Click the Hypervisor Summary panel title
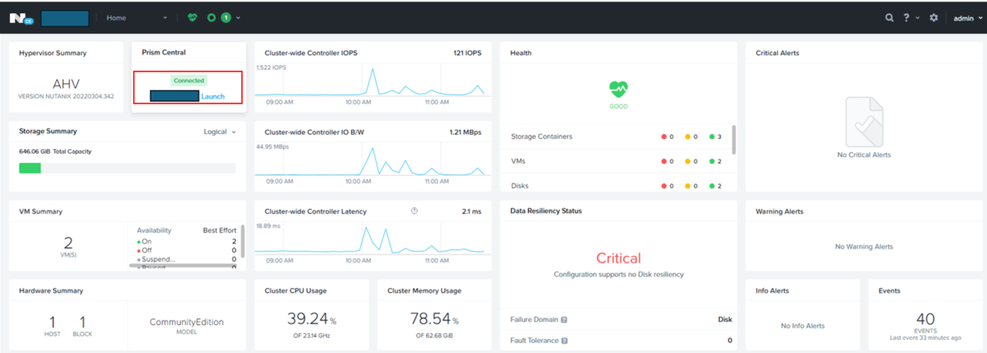The width and height of the screenshot is (987, 353). coord(53,53)
